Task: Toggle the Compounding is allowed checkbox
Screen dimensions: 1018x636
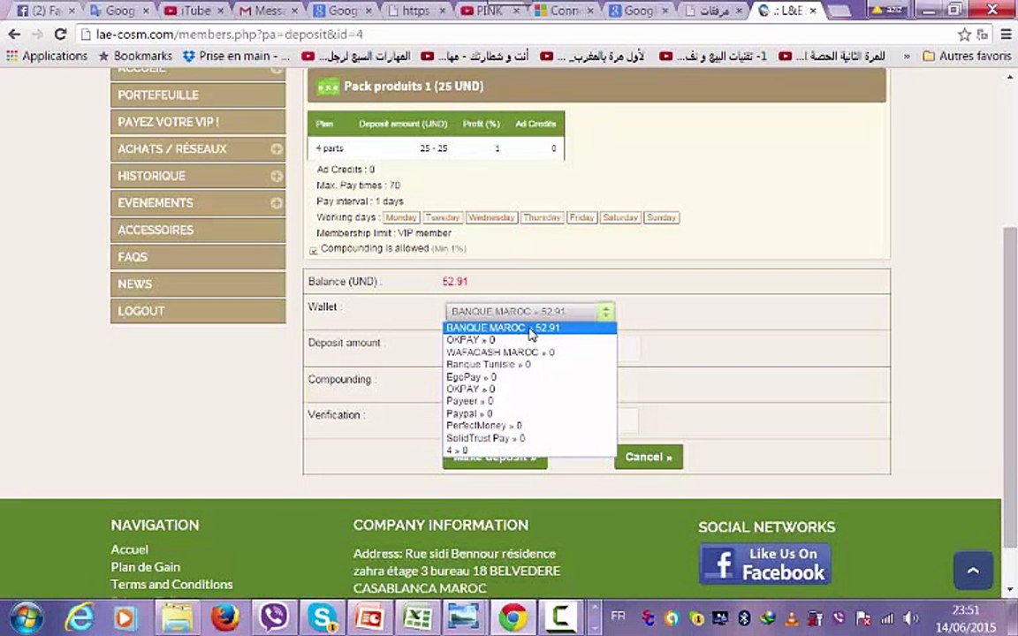Action: pos(313,250)
